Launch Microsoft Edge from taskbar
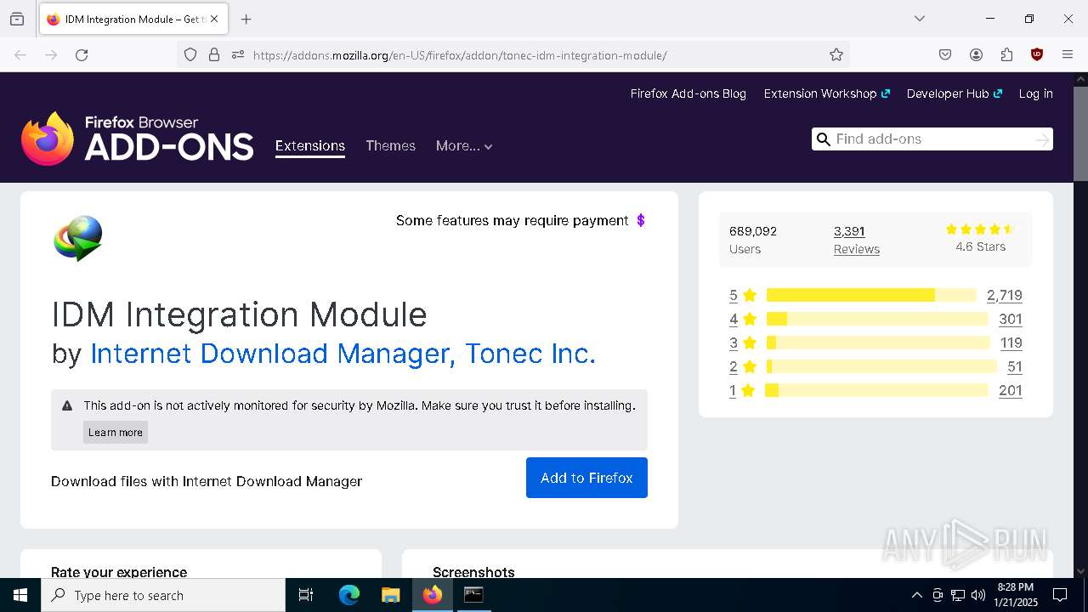1088x612 pixels. coord(349,595)
